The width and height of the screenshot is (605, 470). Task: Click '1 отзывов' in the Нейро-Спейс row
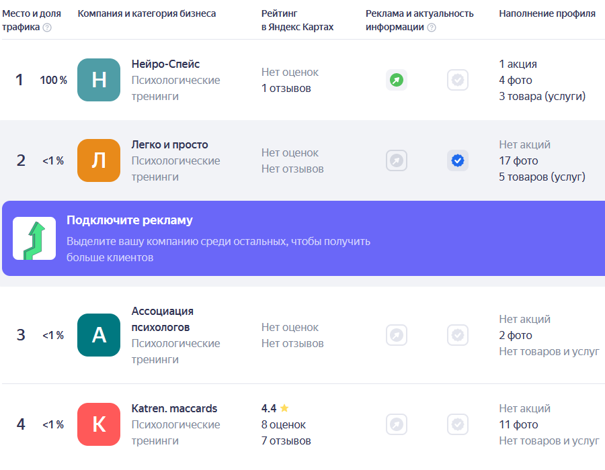286,88
